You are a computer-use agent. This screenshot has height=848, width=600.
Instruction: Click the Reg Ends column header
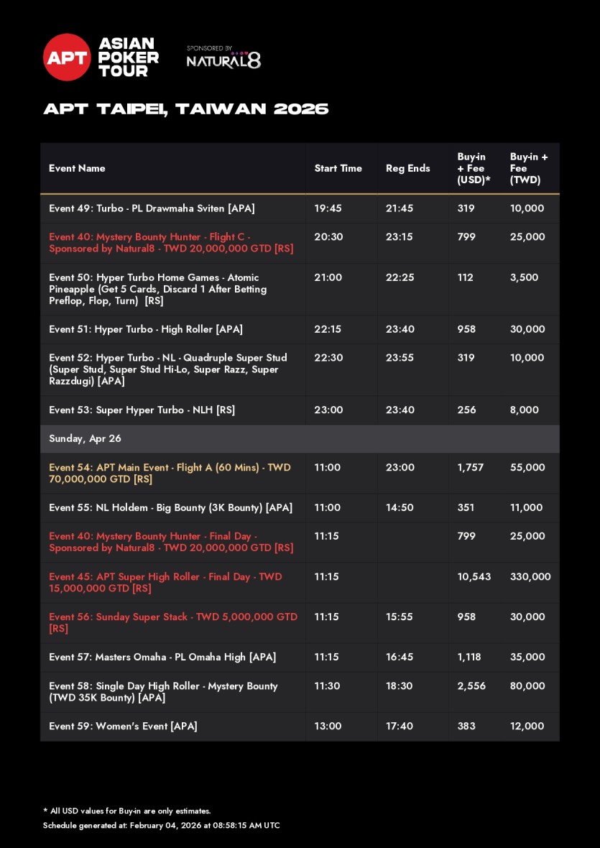tap(407, 168)
